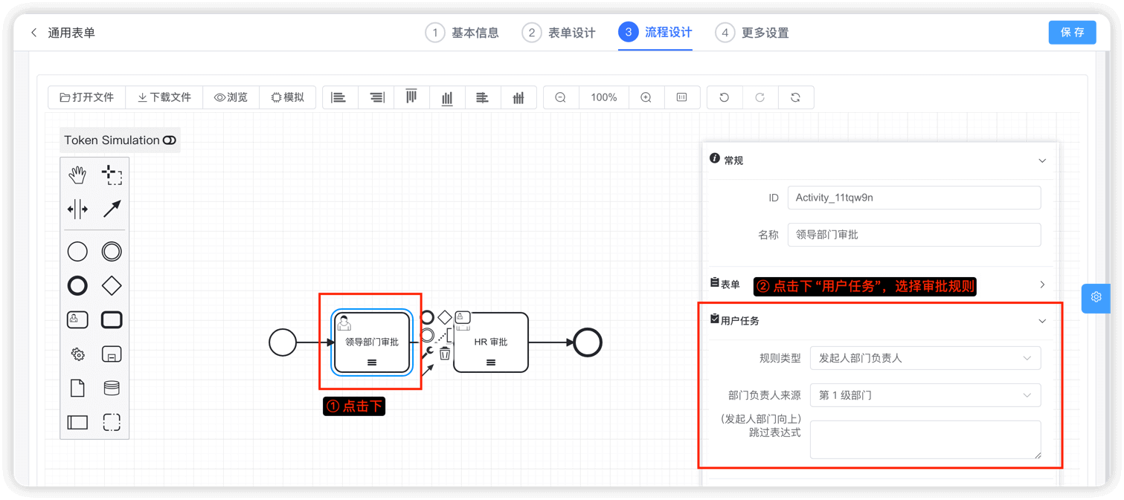Switch to the 更多设置 tab
Viewport: 1124px width, 500px height.
[x=767, y=32]
